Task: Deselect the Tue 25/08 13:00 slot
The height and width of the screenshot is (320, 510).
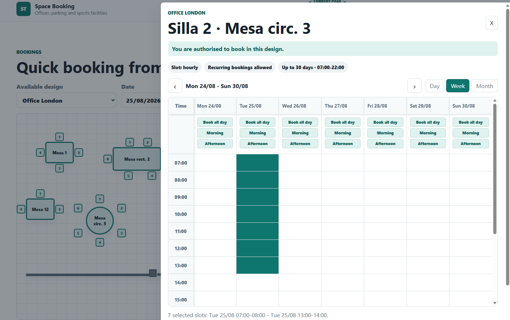Action: point(257,265)
